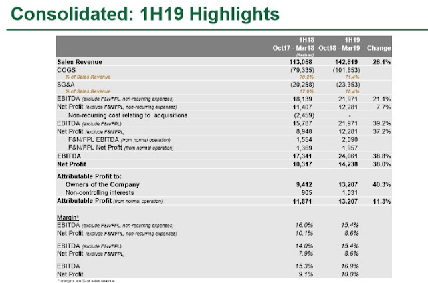This screenshot has height=283, width=428.
Task: Click the 39.2% change figure
Action: (x=382, y=123)
